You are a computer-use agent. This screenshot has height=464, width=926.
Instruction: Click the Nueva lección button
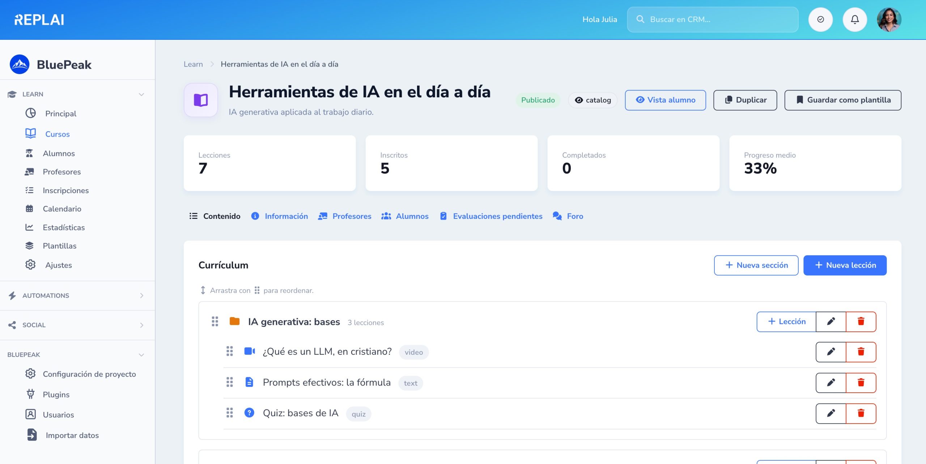tap(845, 265)
